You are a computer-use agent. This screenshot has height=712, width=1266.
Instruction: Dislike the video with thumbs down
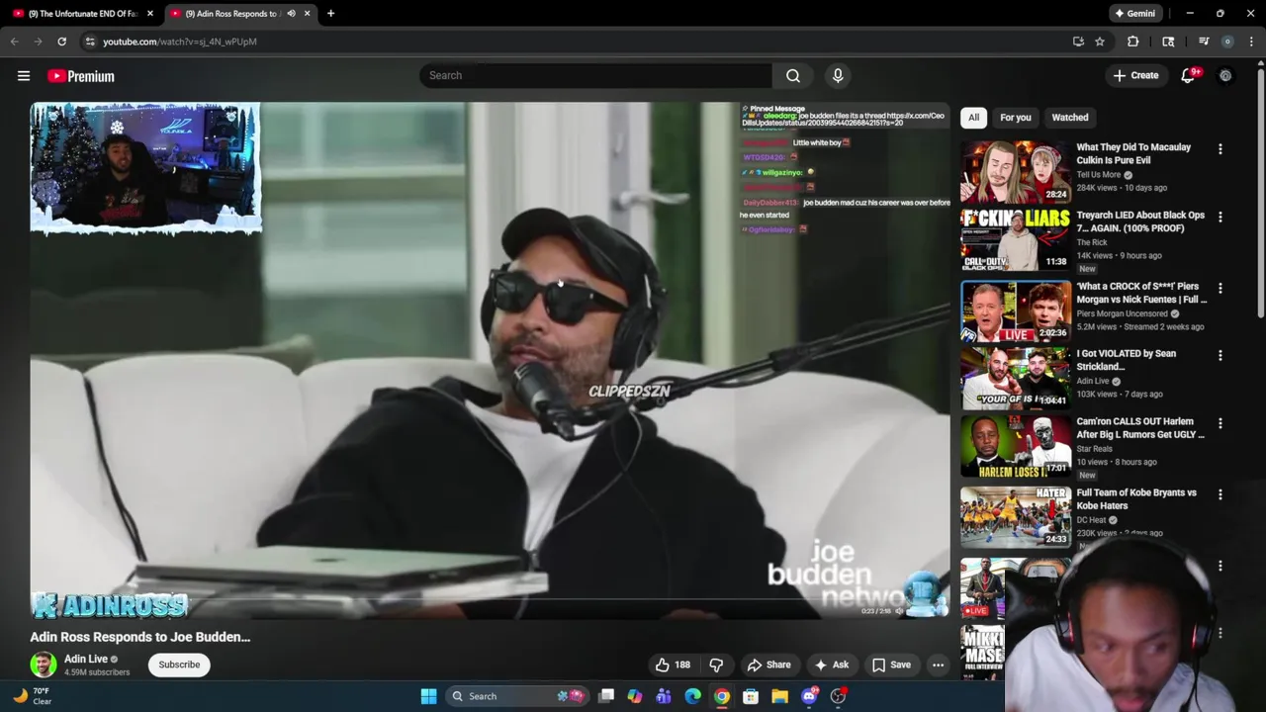point(716,666)
